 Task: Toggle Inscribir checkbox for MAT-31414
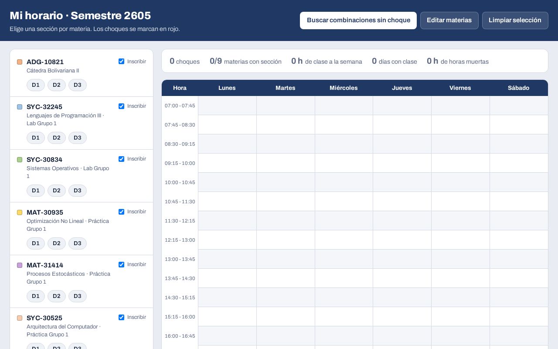coord(121,264)
